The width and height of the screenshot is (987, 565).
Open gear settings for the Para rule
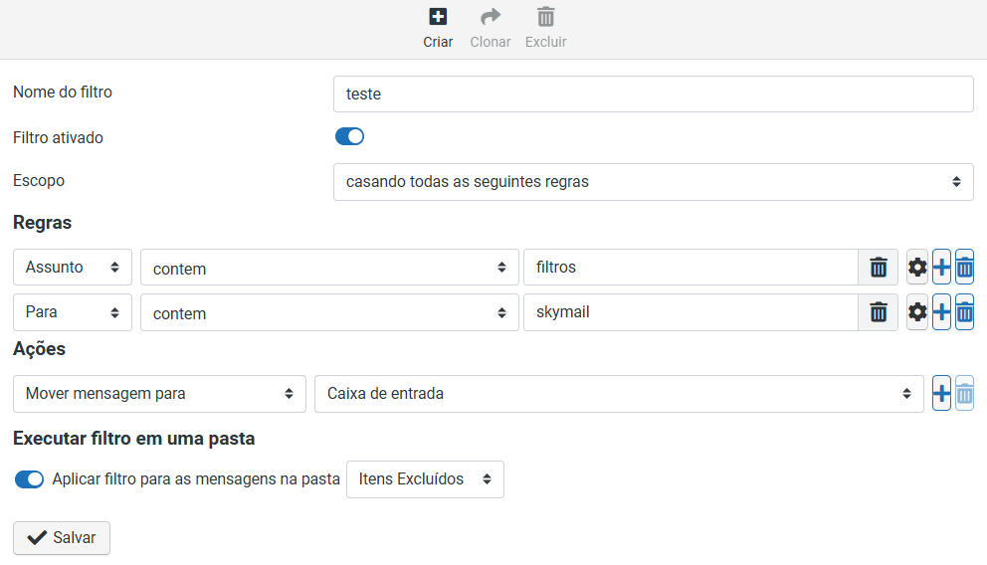coord(917,312)
